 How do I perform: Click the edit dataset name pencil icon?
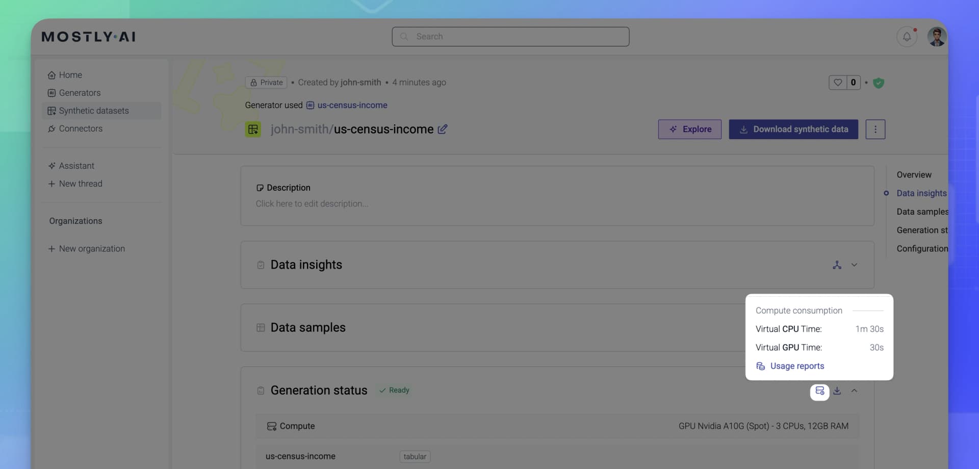[443, 129]
